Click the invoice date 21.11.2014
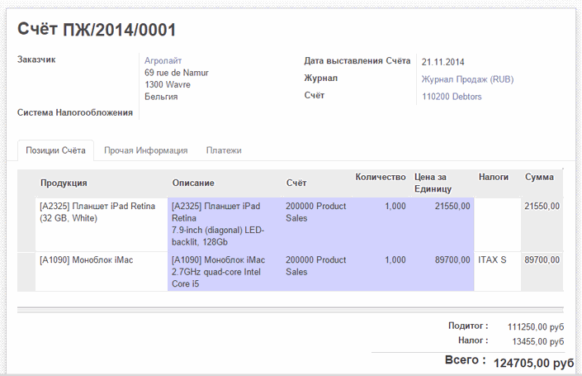This screenshot has width=582, height=376. click(x=442, y=62)
